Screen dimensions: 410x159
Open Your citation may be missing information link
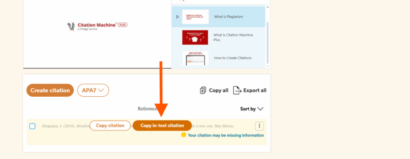coord(226,135)
